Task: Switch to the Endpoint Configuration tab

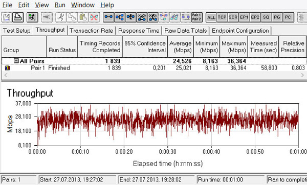Action: pyautogui.click(x=240, y=31)
